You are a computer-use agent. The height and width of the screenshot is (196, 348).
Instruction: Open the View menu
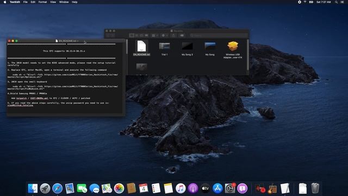tap(53, 2)
